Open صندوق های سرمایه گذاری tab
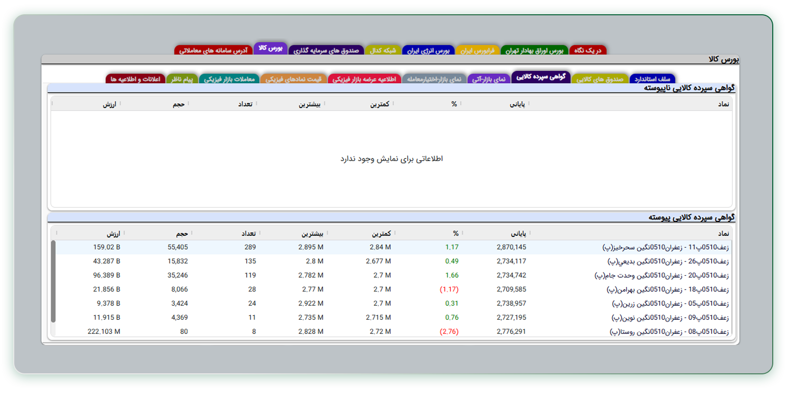 point(326,50)
